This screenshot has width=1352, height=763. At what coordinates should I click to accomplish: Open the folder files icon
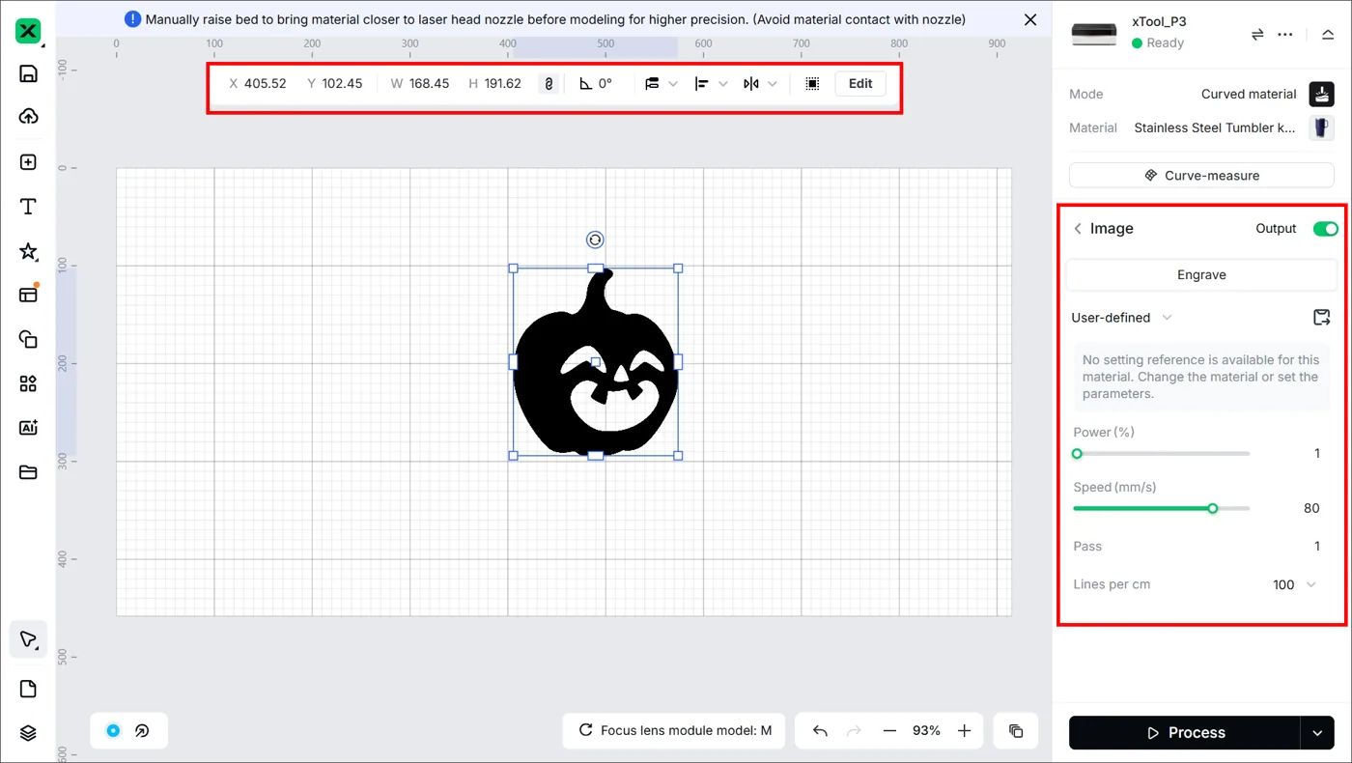pos(28,472)
